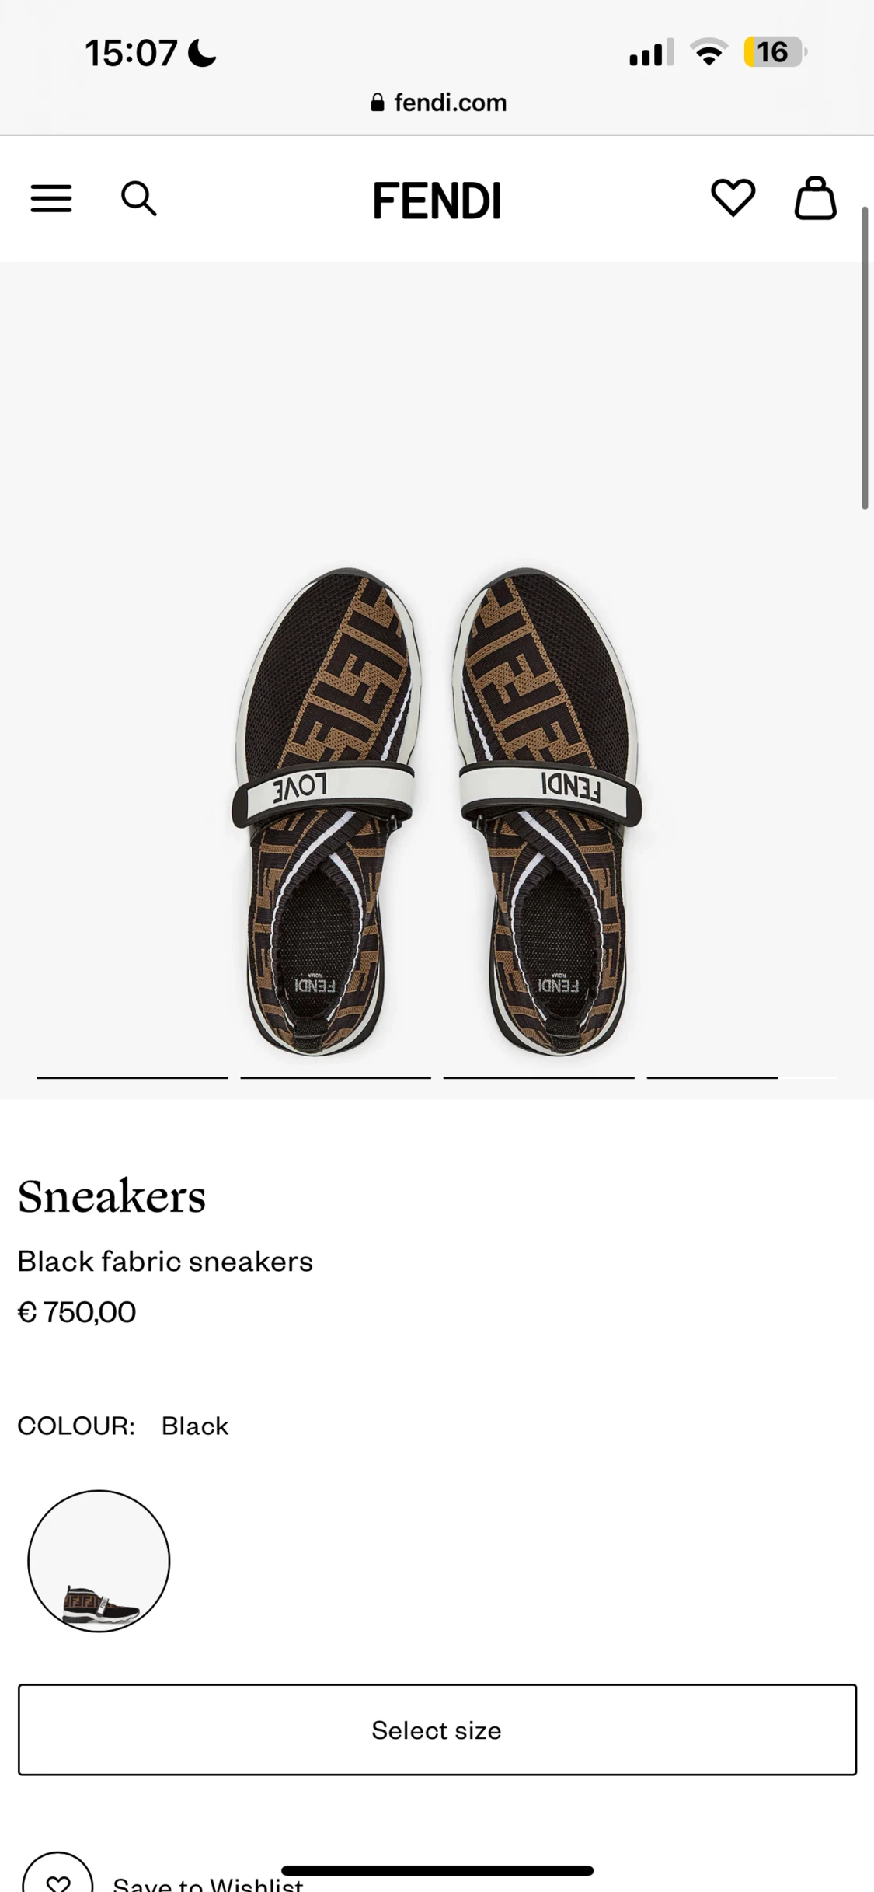The width and height of the screenshot is (874, 1892).
Task: Show the second product image indicator
Action: tap(336, 1077)
